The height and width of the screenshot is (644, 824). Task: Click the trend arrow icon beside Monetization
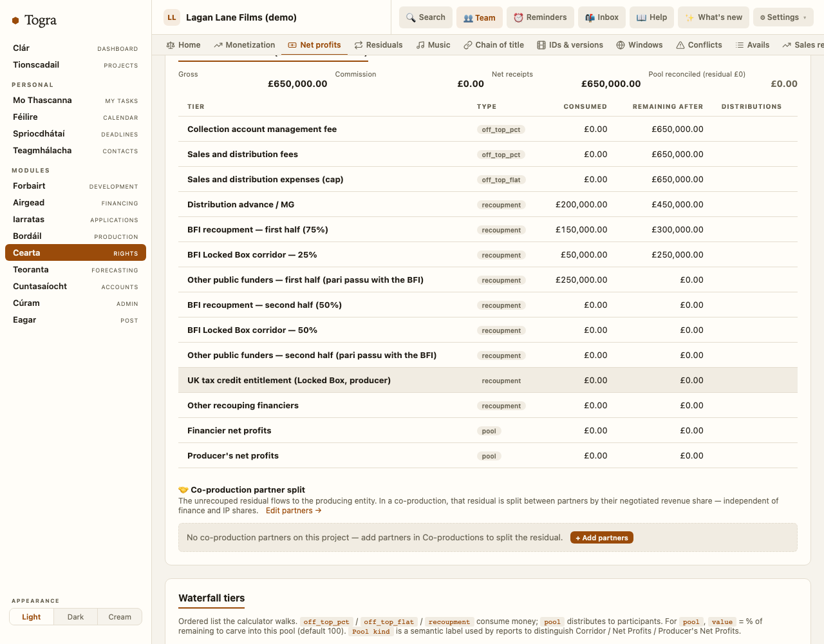[x=218, y=45]
